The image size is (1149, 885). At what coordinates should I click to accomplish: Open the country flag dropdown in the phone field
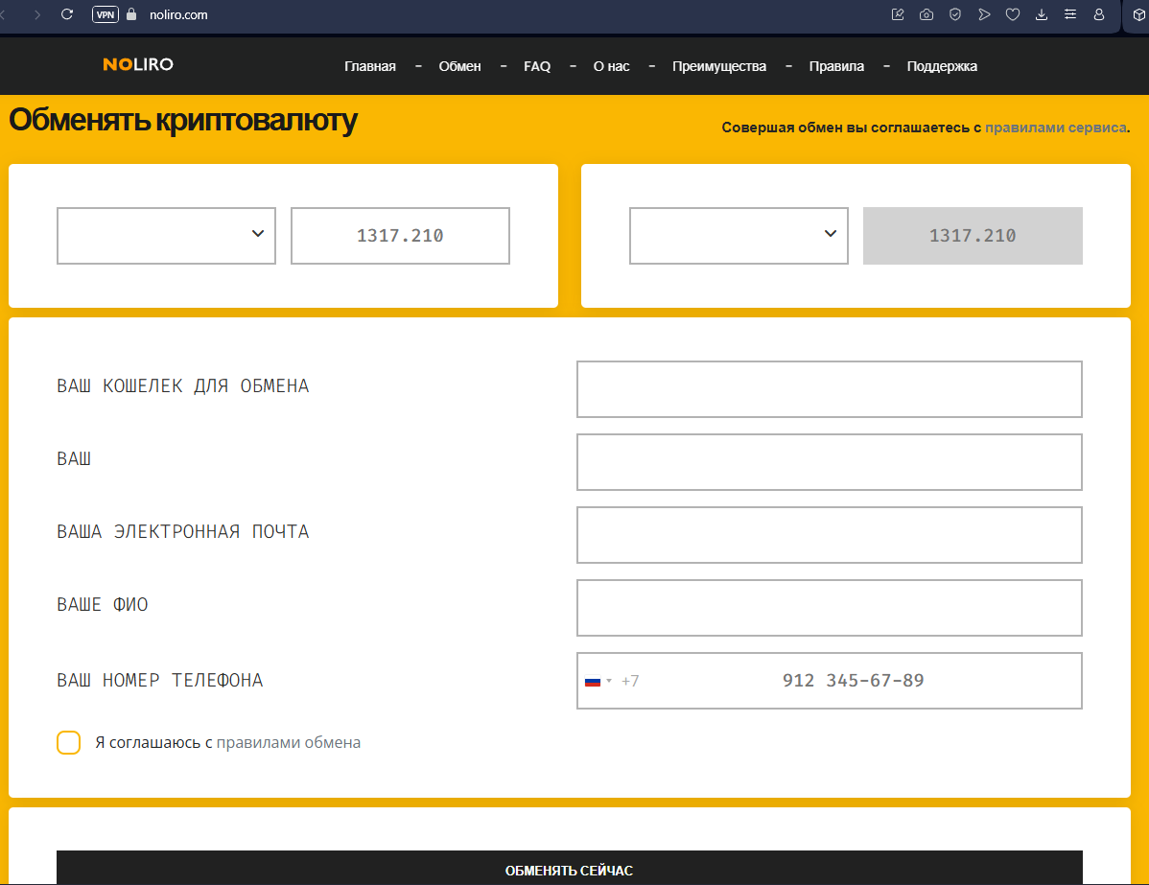(598, 680)
